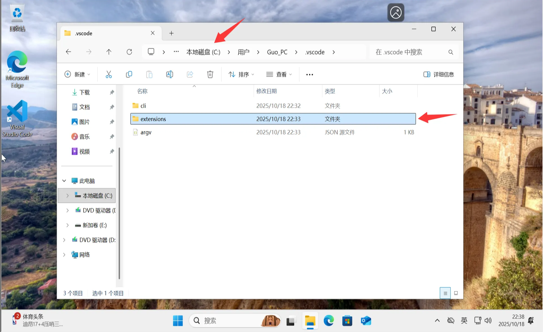Click the Share icon in the toolbar
Viewport: 543px width, 332px height.
coord(190,74)
